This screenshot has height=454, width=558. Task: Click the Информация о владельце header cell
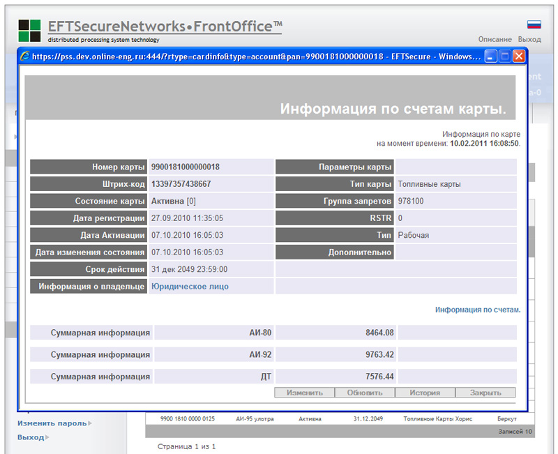(x=89, y=287)
